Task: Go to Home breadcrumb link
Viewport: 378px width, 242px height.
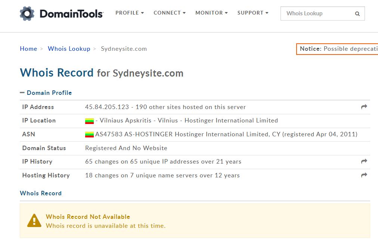Action: (x=28, y=49)
